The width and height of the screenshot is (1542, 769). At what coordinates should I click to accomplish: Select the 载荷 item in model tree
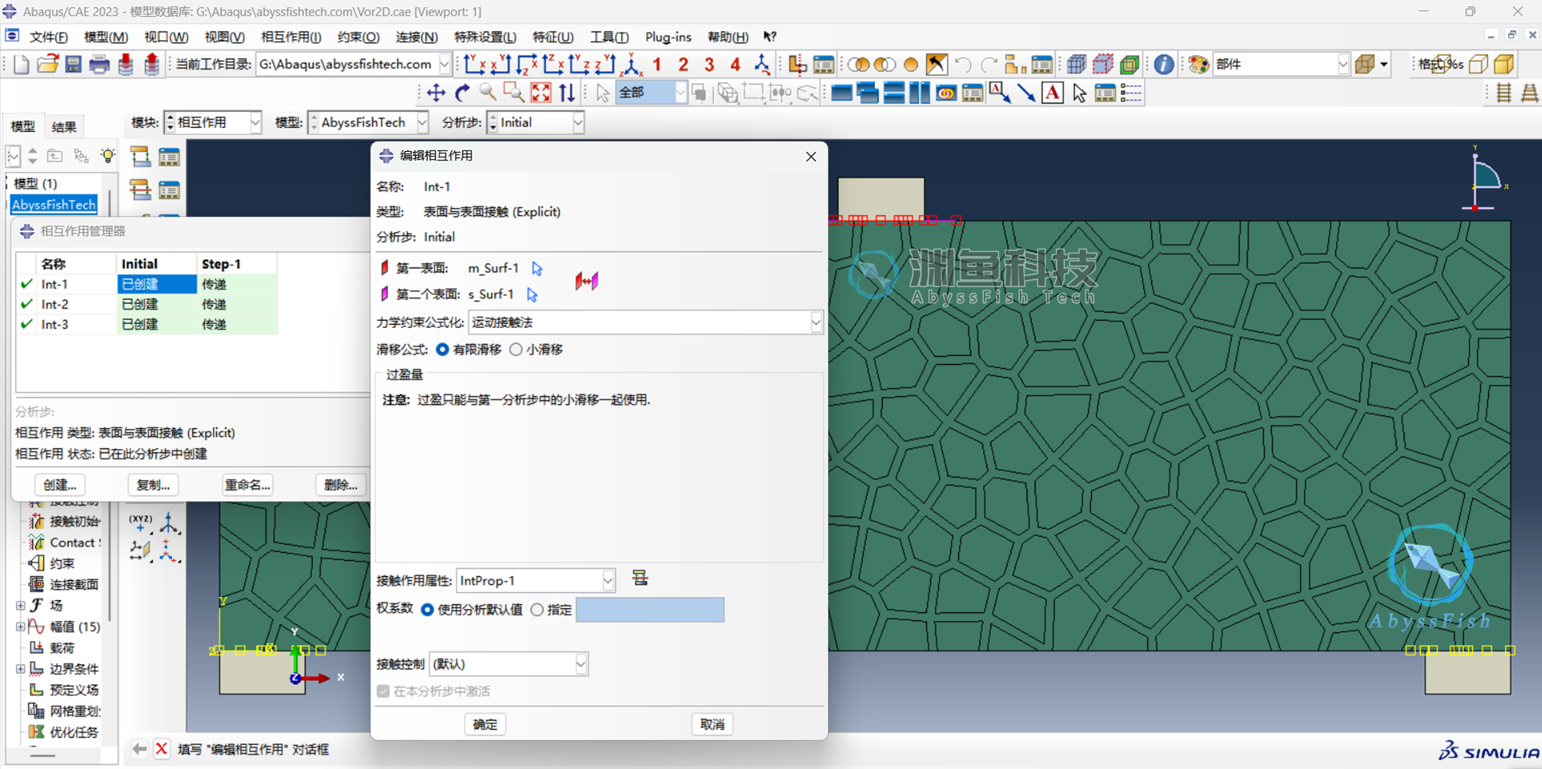pos(62,648)
